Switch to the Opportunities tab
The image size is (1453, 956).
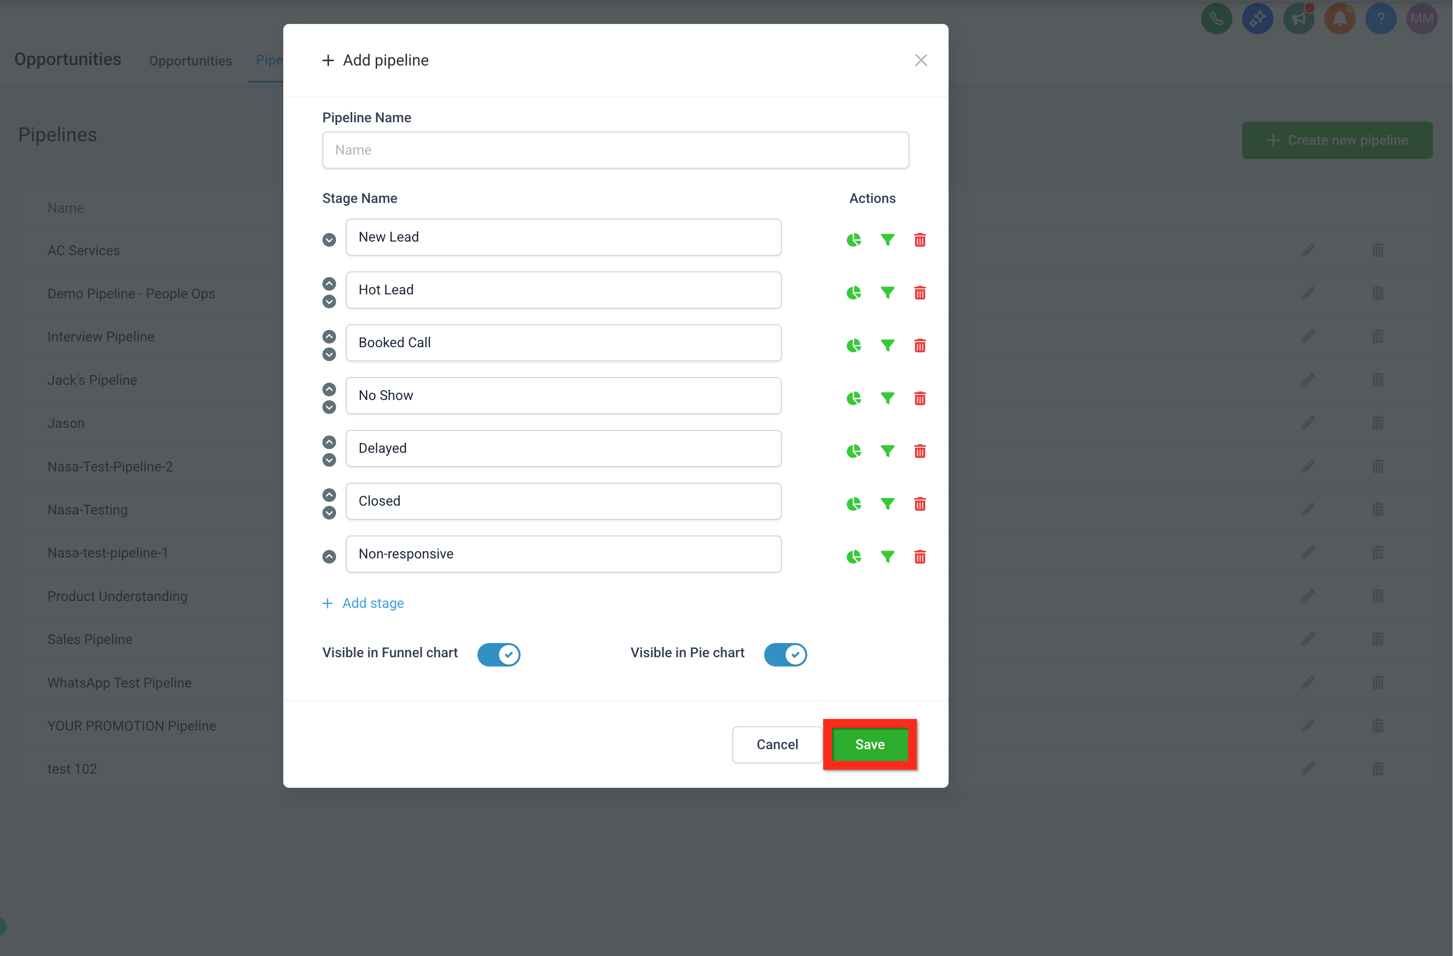pos(190,61)
